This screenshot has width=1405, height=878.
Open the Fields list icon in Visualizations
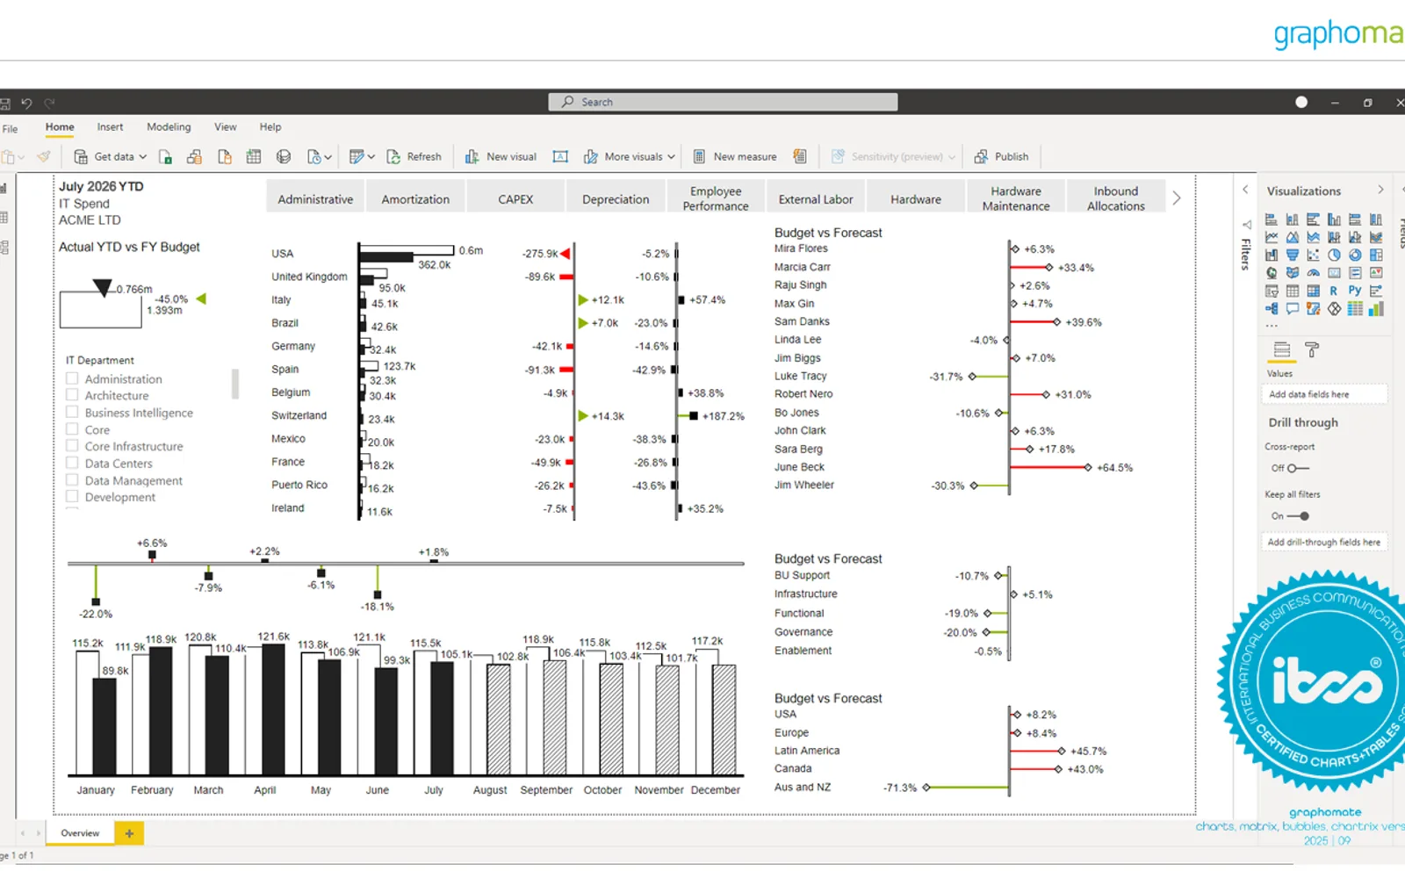click(1282, 350)
